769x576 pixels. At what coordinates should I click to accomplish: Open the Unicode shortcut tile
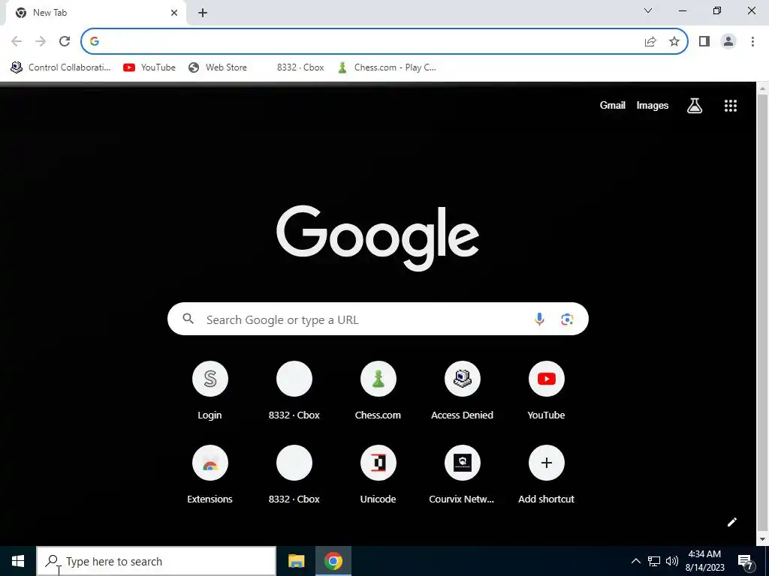[378, 475]
